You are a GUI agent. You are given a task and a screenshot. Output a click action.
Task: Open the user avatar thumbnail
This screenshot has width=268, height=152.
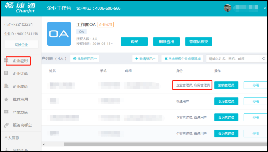point(228,8)
